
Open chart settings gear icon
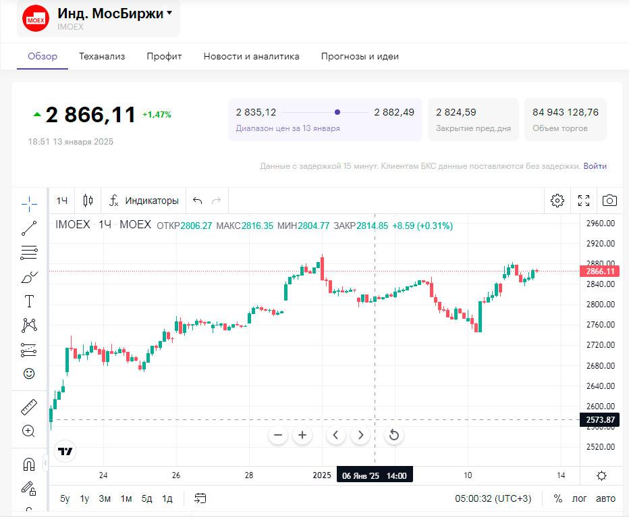(557, 201)
